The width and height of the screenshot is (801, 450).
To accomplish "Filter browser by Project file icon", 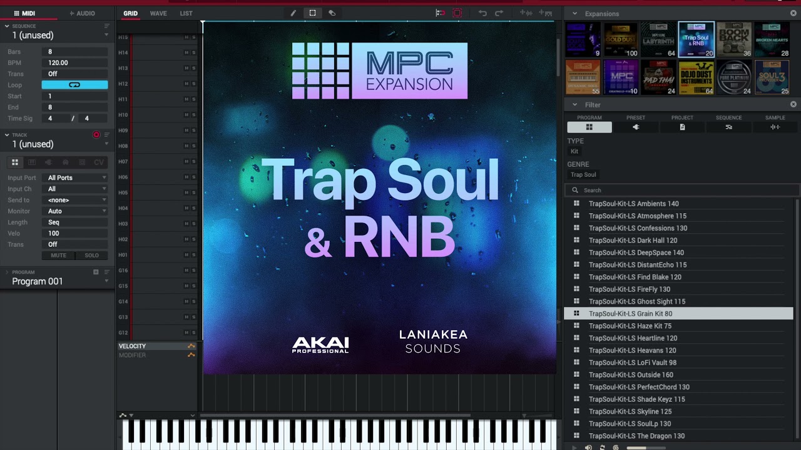I will 682,127.
